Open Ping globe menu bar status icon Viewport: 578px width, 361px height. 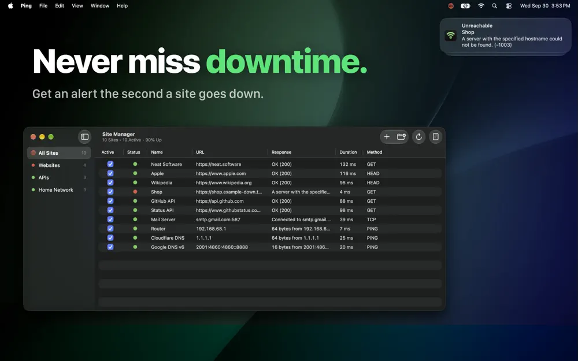(x=450, y=6)
